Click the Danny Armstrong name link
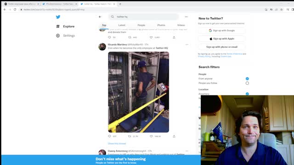The image size is (294, 165). click(118, 151)
